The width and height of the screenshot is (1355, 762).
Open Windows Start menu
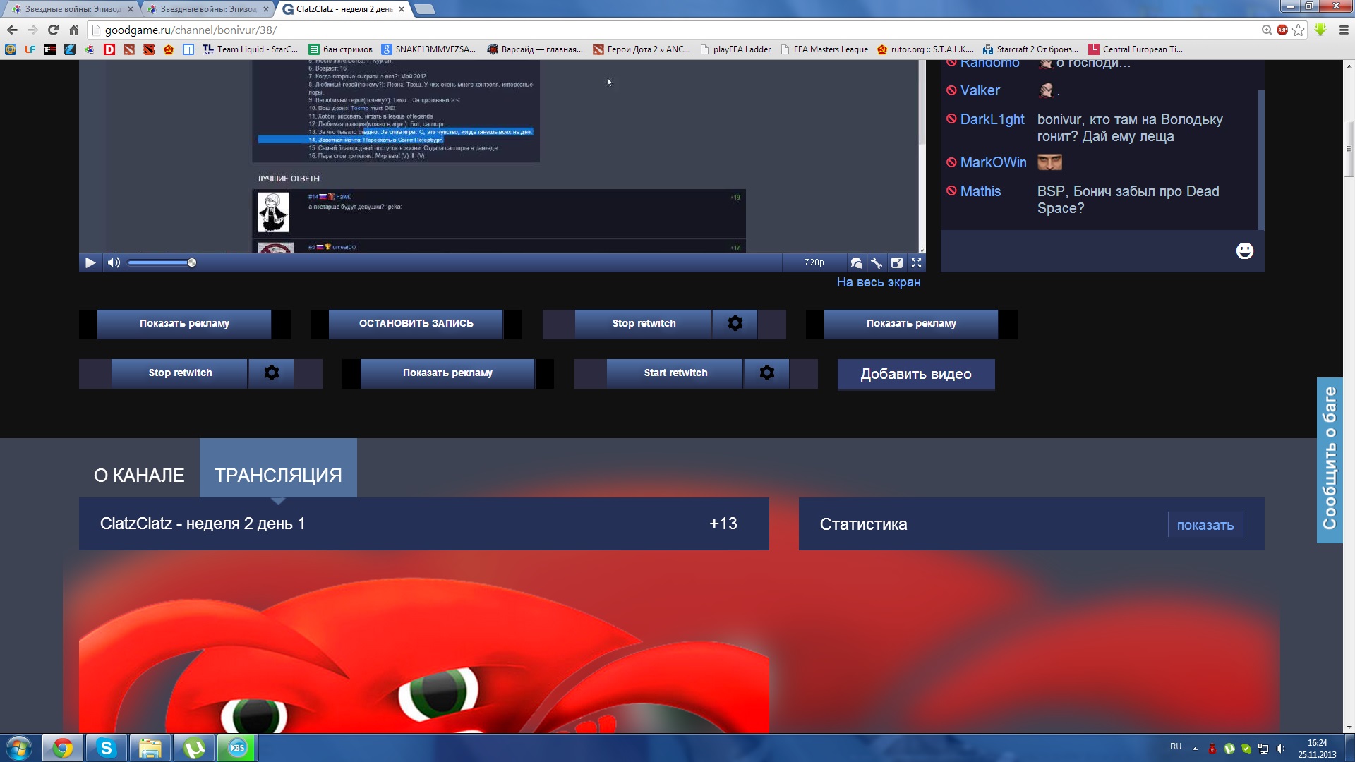click(19, 748)
